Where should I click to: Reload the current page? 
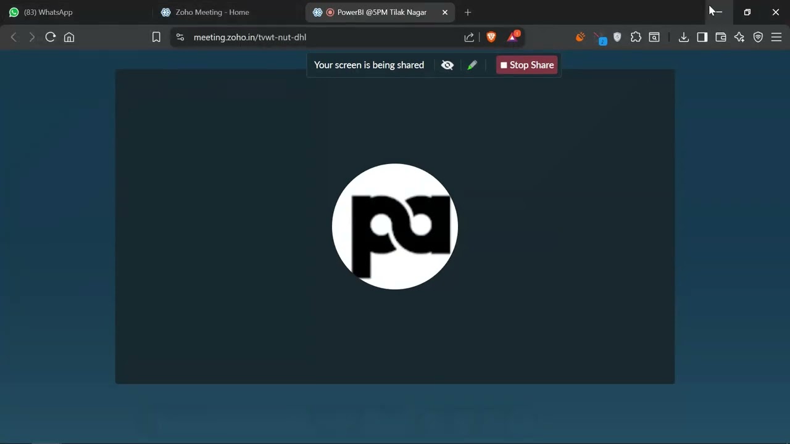pos(51,37)
